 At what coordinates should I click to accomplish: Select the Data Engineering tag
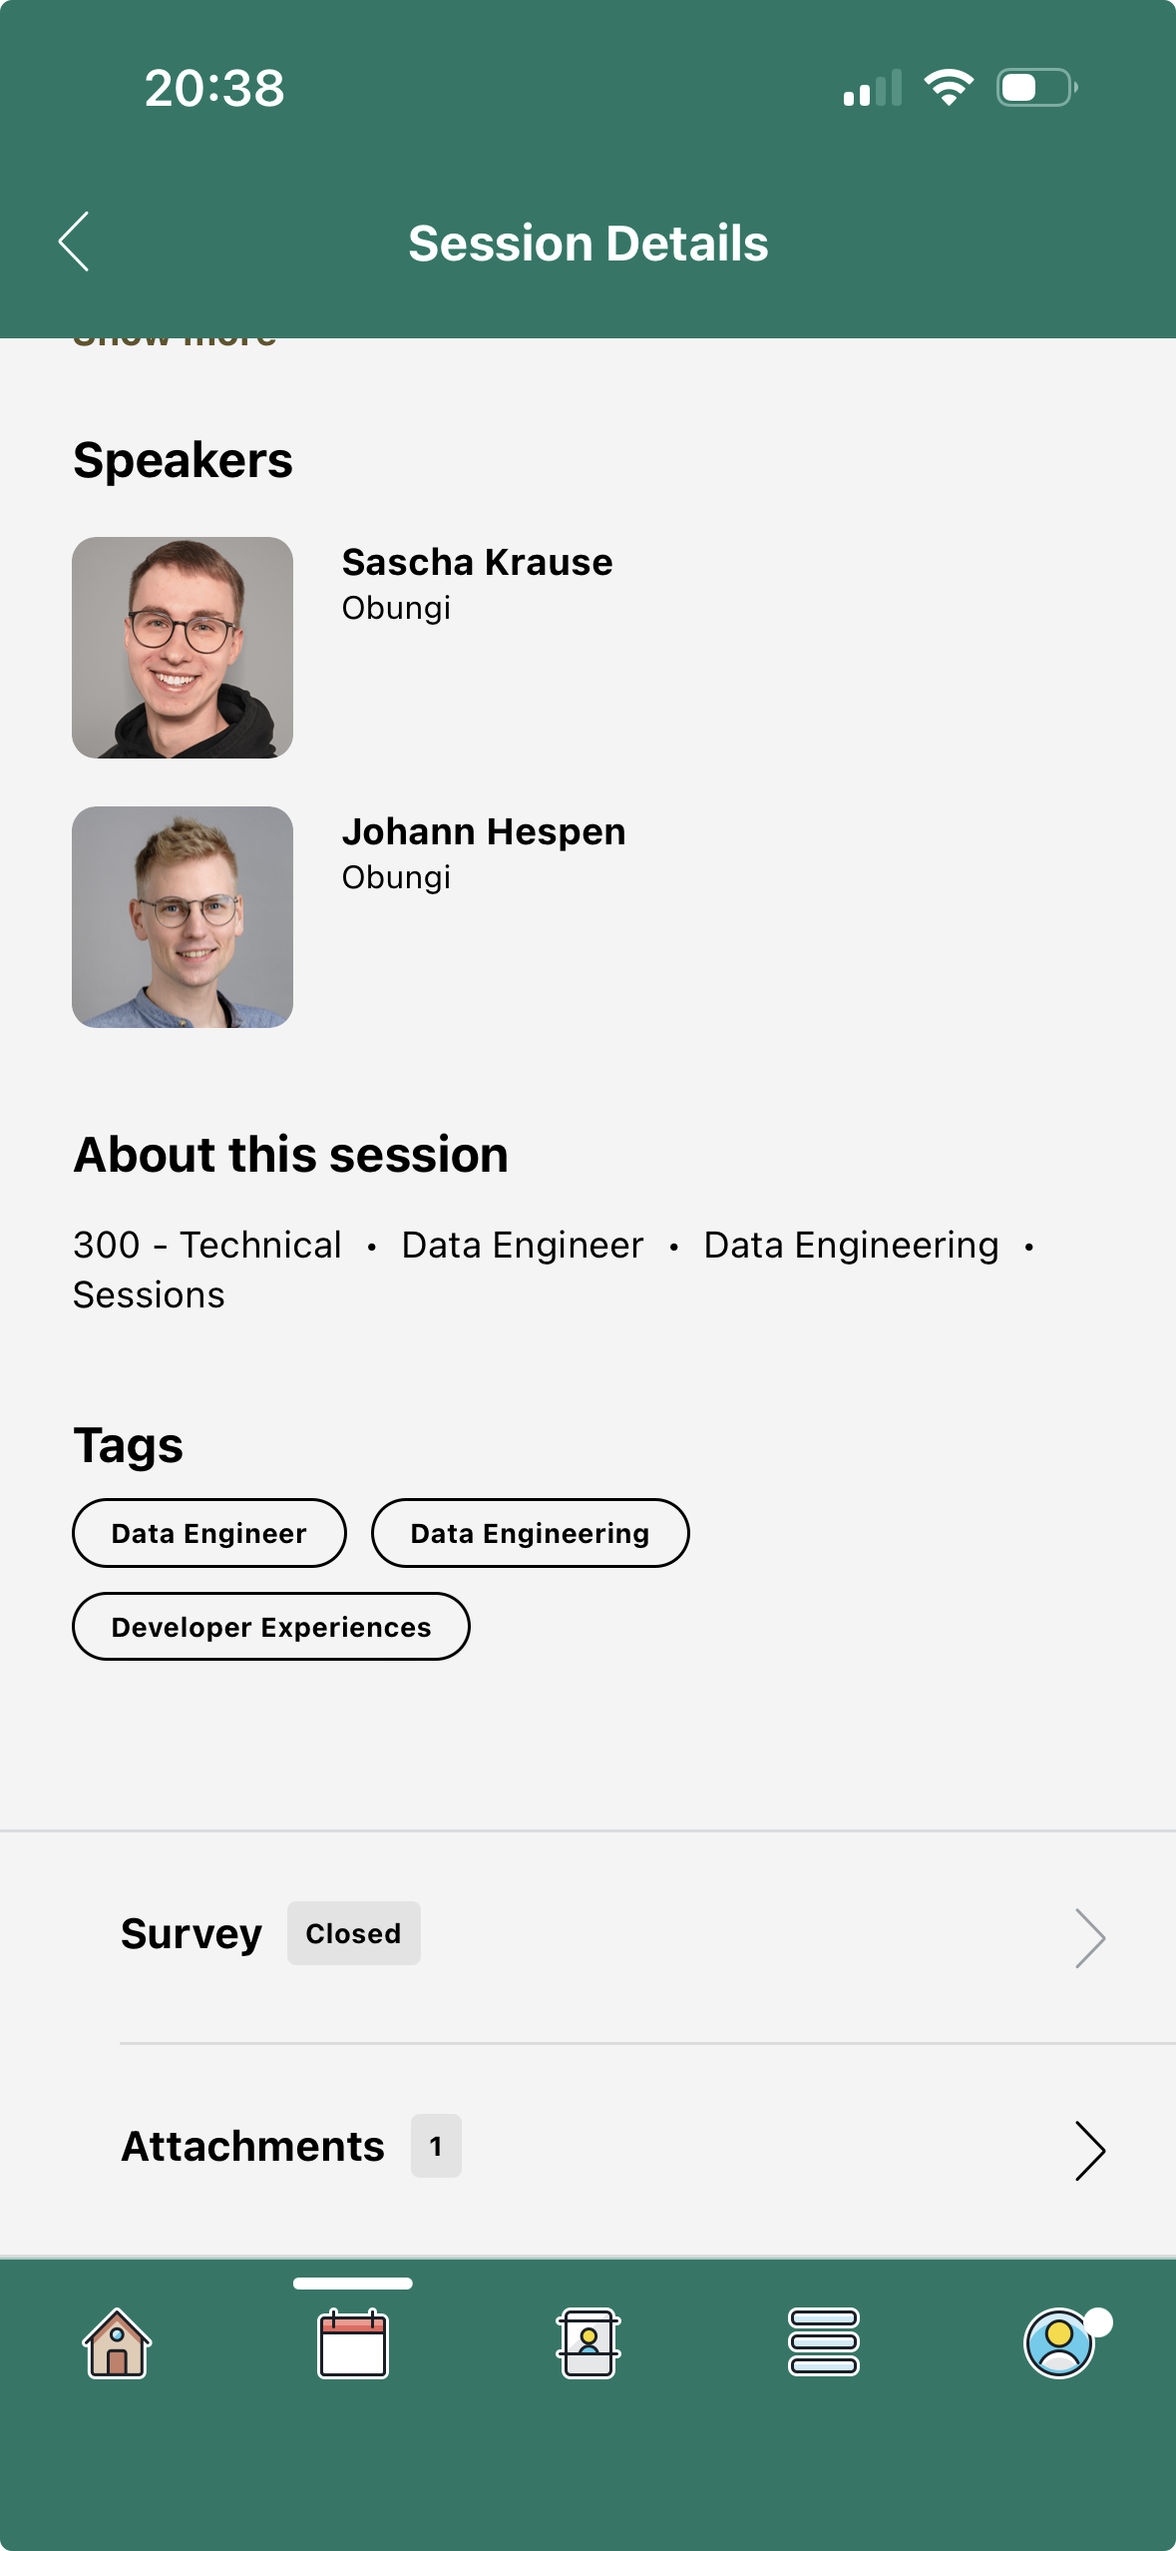530,1533
